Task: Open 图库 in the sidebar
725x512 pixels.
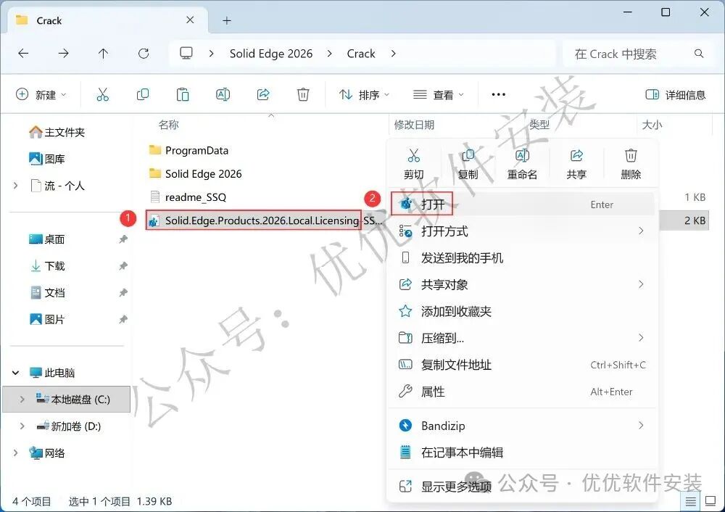Action: (x=46, y=159)
